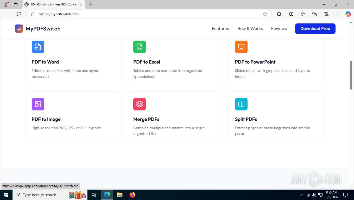
Task: Click the PDF to PowerPoint heading
Action: coord(255,62)
